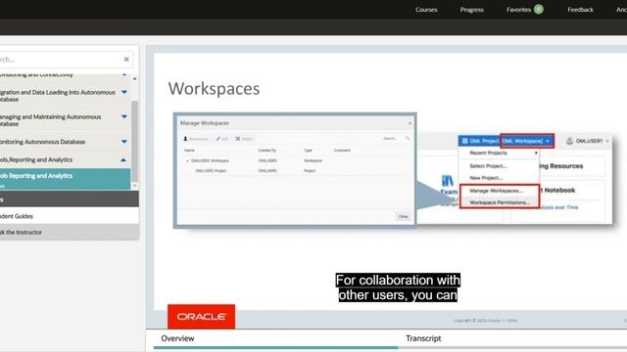Click the Delete icon in Manage Workspaces toolbar
Image resolution: width=627 pixels, height=352 pixels.
(x=237, y=139)
